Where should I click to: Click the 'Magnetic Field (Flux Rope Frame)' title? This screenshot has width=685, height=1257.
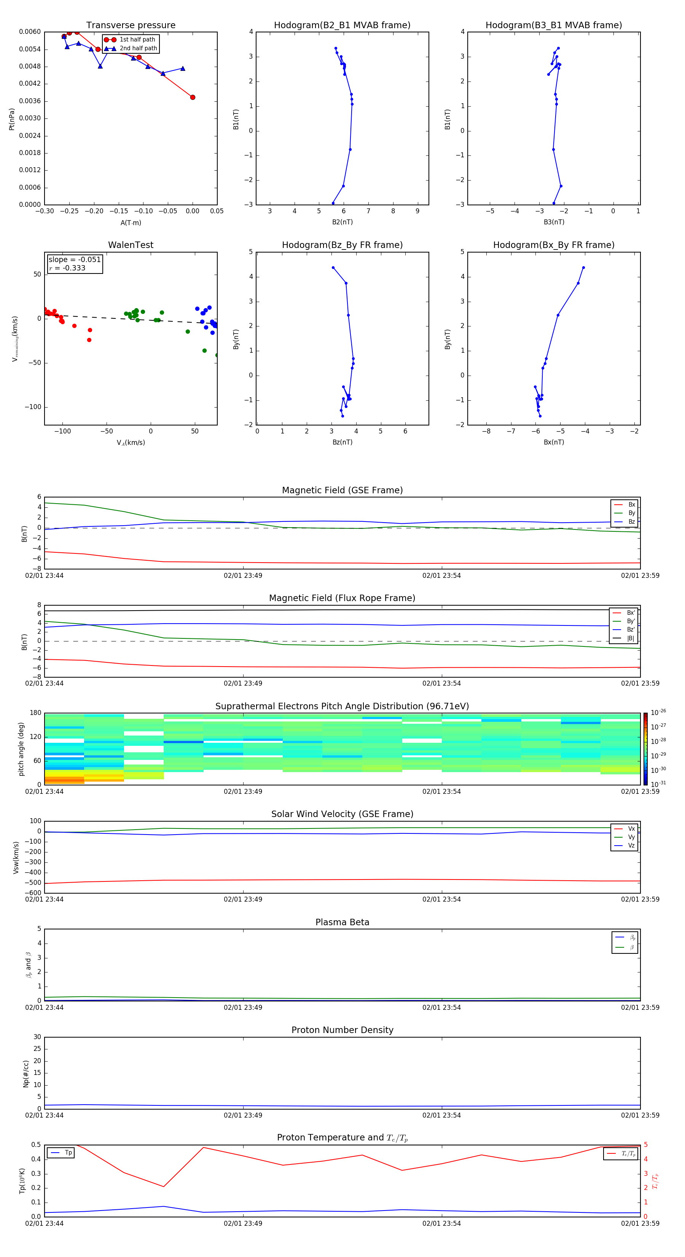342,598
